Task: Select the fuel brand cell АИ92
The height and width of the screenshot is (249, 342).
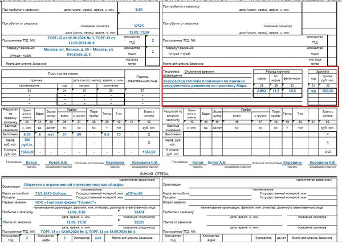Action: tap(261, 90)
